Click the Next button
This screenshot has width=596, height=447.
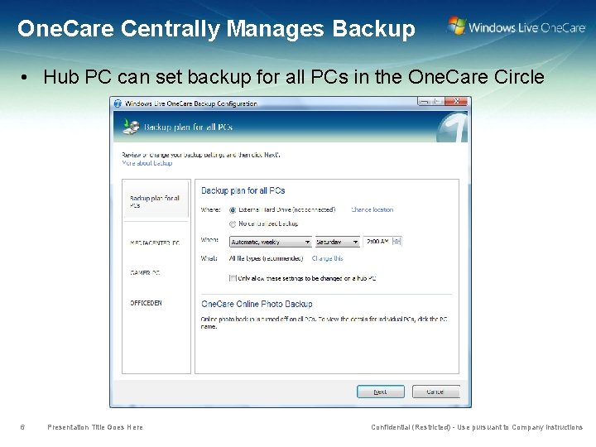click(x=381, y=392)
